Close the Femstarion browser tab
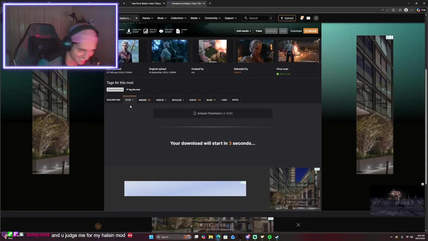Image resolution: width=428 pixels, height=241 pixels. point(204,3)
